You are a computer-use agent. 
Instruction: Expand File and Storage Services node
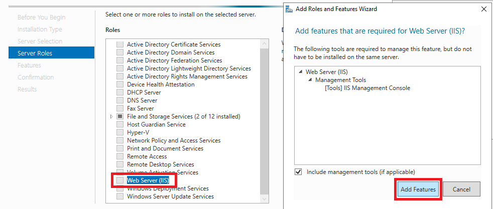click(111, 116)
